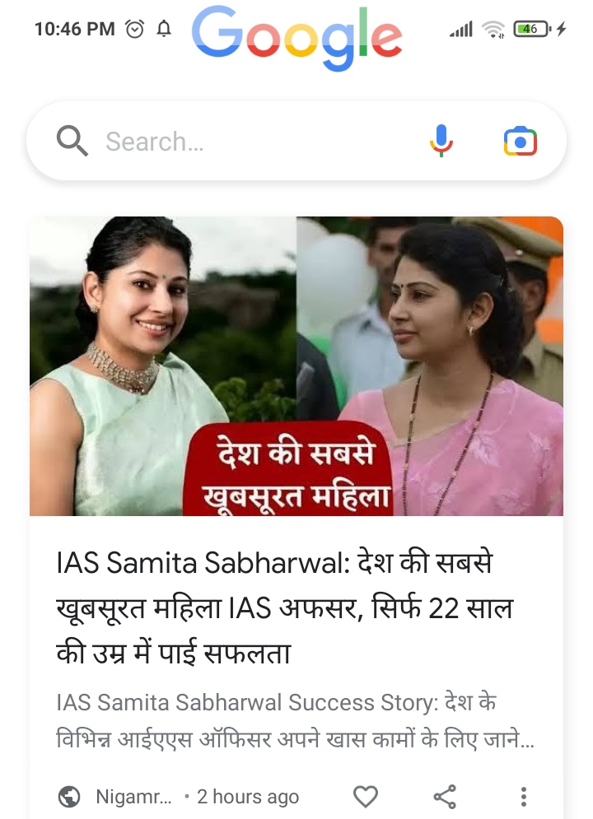Open the Success Story description snippet
593x819 pixels.
pos(295,721)
